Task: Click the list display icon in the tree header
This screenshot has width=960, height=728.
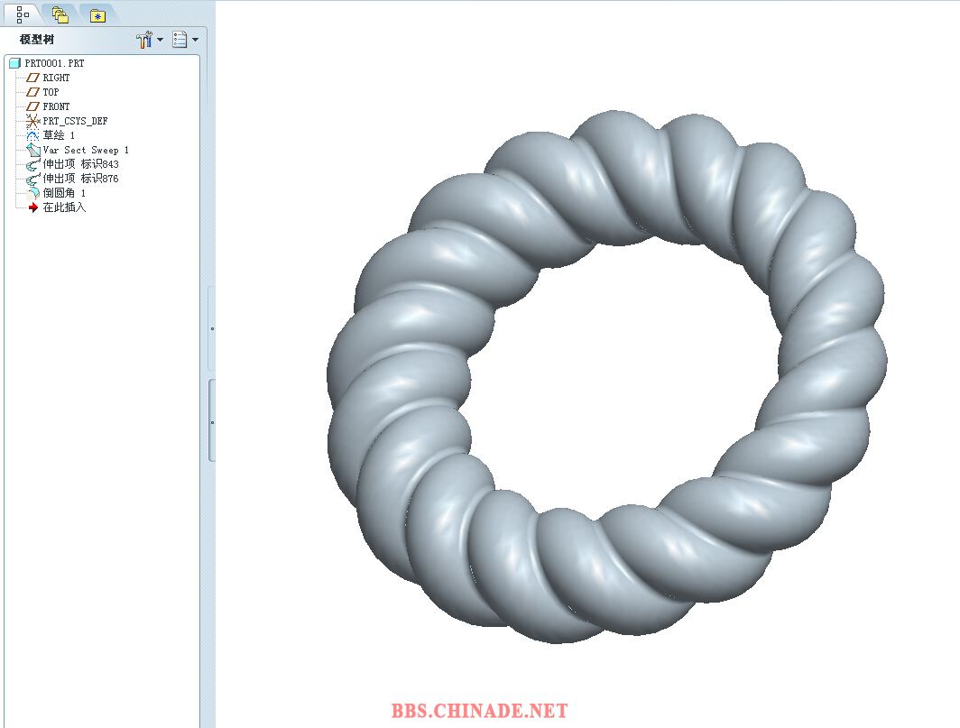Action: tap(180, 40)
